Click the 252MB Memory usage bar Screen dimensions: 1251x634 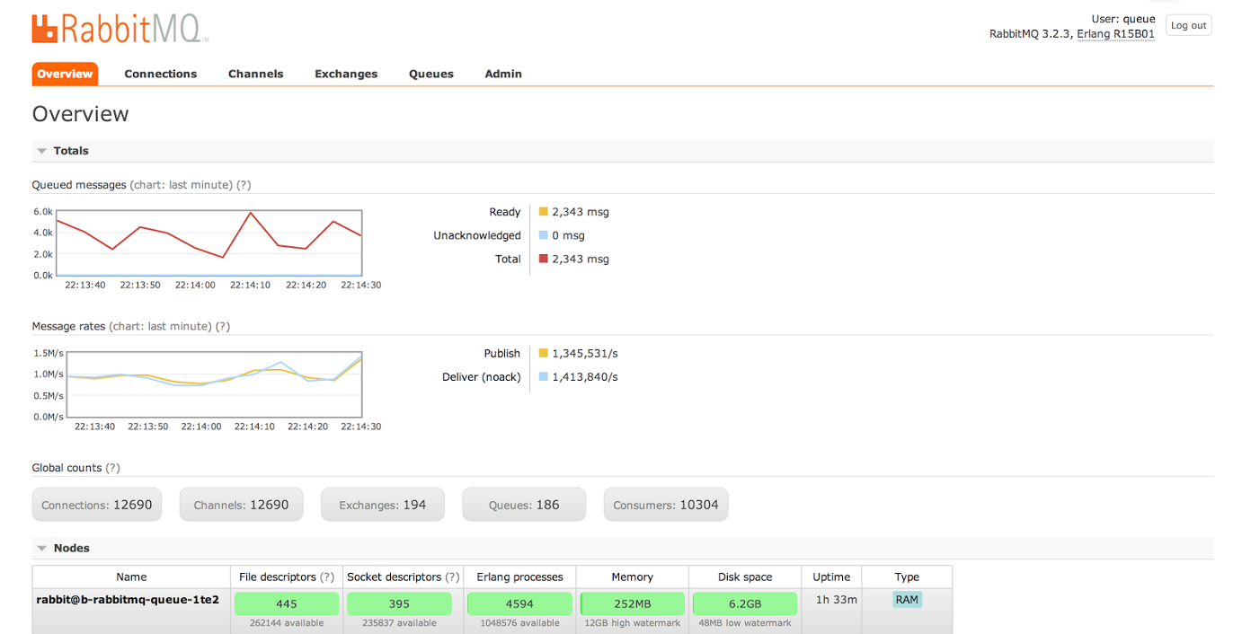click(x=632, y=603)
